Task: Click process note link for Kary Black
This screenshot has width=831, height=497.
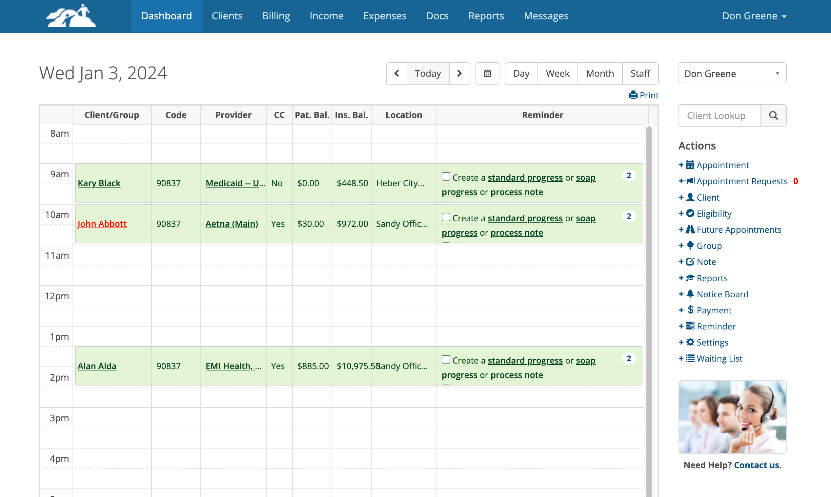Action: coord(517,192)
